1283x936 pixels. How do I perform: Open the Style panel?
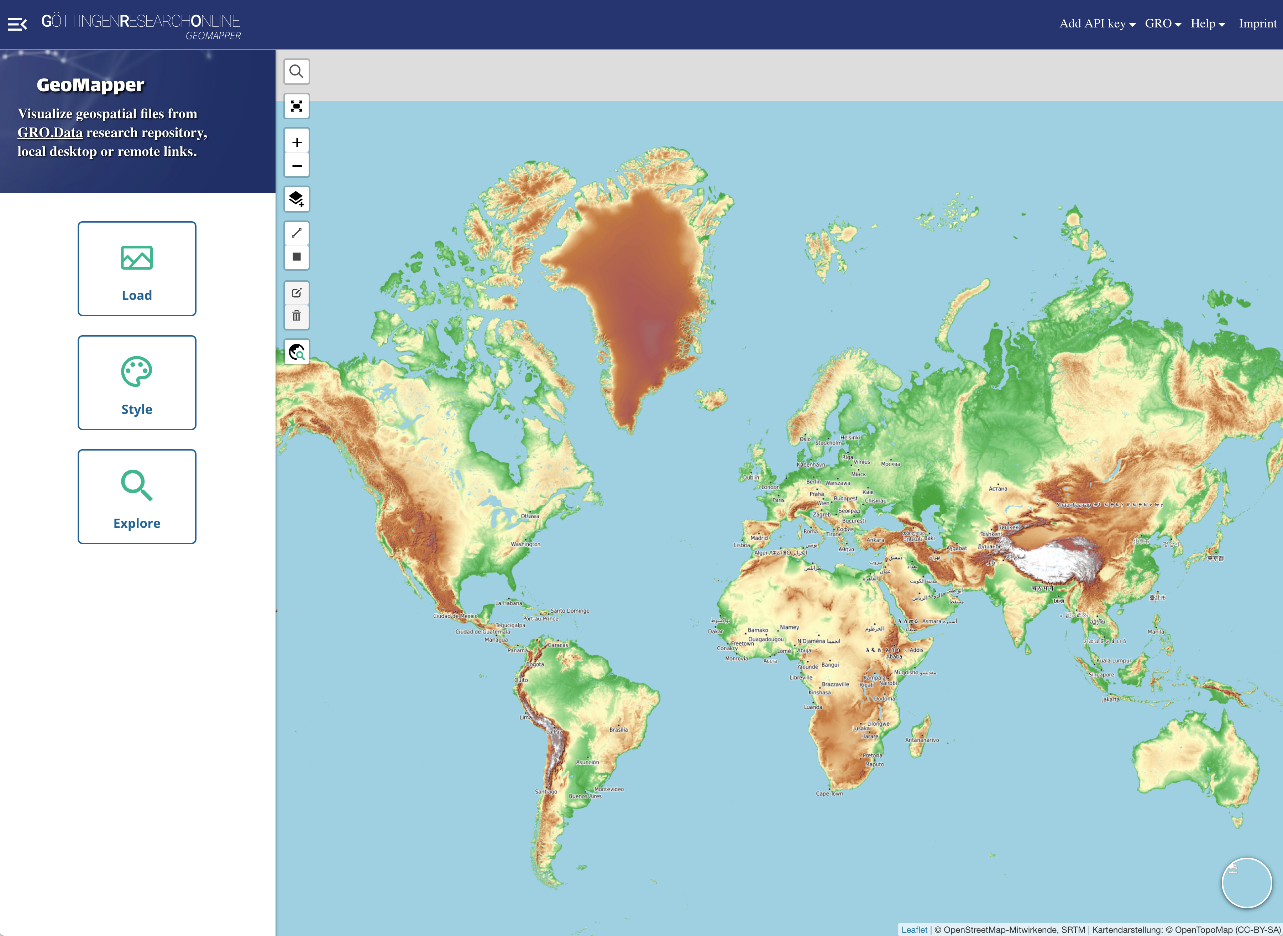coord(137,383)
